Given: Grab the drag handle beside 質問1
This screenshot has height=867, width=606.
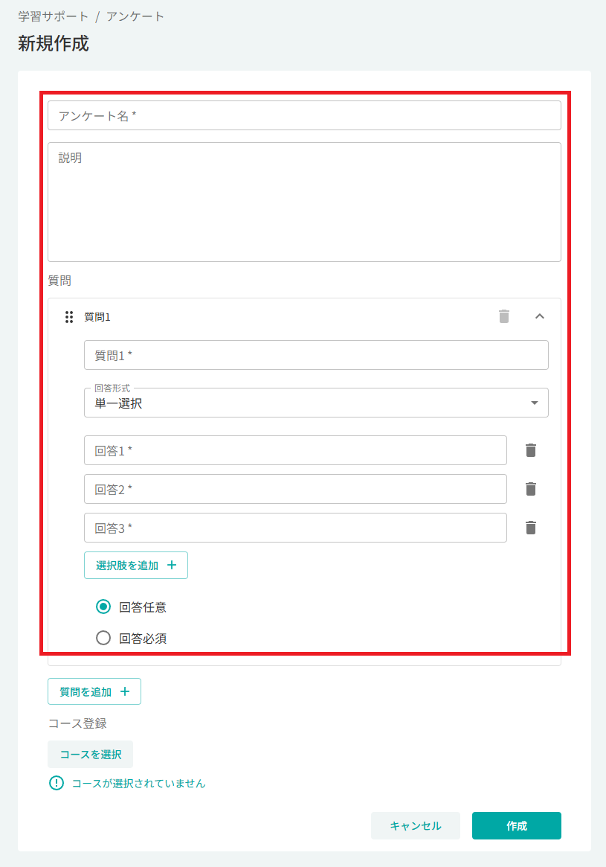Looking at the screenshot, I should tap(69, 317).
